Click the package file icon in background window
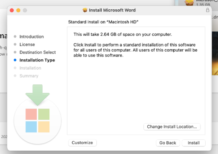 [189, 3]
